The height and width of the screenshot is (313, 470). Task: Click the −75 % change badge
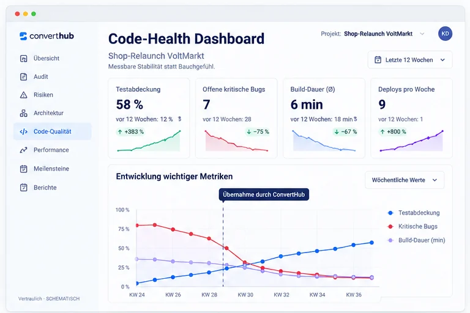pos(258,132)
